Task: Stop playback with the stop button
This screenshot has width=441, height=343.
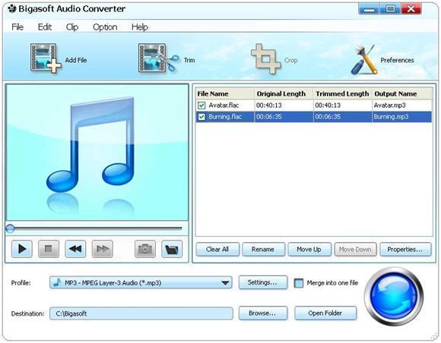Action: pos(49,249)
